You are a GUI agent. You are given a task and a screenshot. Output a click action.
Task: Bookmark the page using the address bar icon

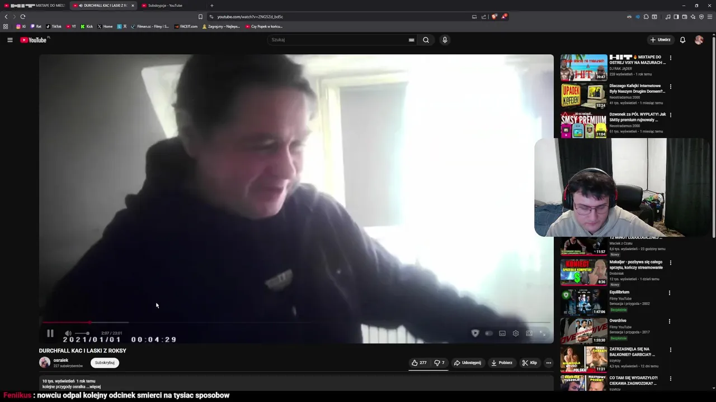point(200,17)
